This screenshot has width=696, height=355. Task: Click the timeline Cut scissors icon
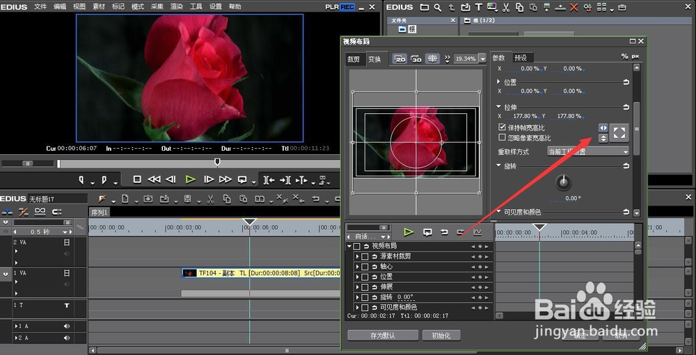211,199
